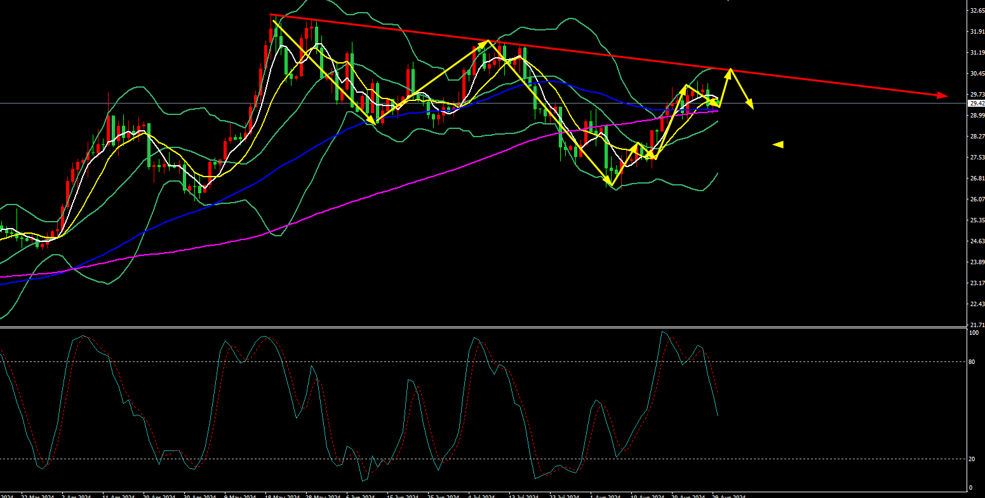Select the yellow left-pointing triangle marker
Viewport: 985px width, 498px height.
778,145
